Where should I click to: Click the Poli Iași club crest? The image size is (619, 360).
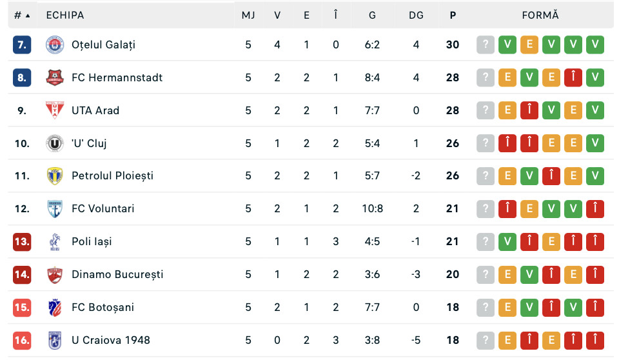pos(55,242)
